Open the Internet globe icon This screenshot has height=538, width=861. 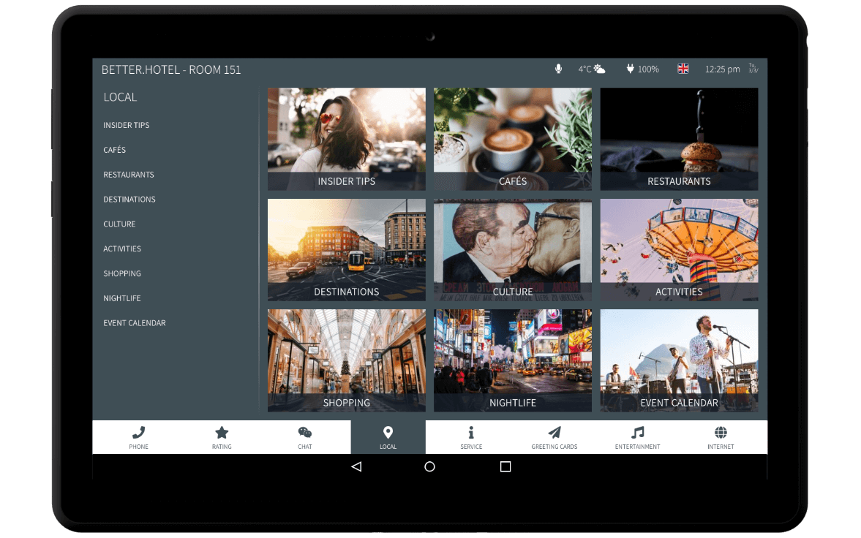pos(721,433)
